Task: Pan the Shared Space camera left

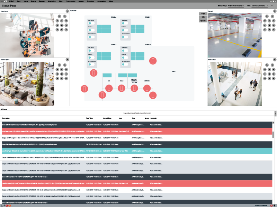Action: (x=57, y=74)
